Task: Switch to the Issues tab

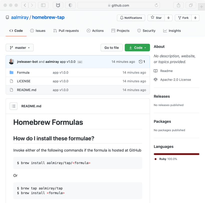Action: 38,31
